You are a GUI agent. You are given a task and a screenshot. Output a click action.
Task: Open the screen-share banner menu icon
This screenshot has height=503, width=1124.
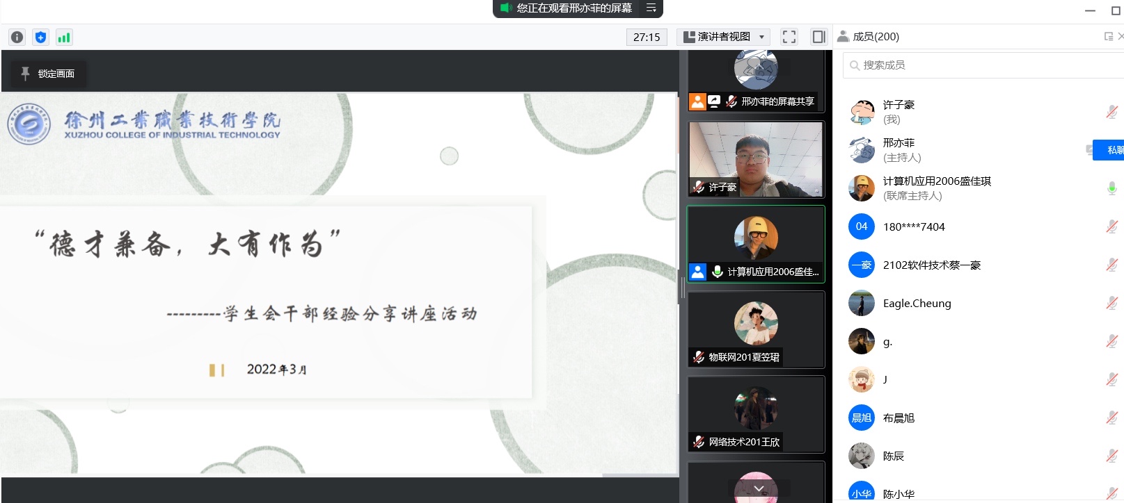pos(651,8)
